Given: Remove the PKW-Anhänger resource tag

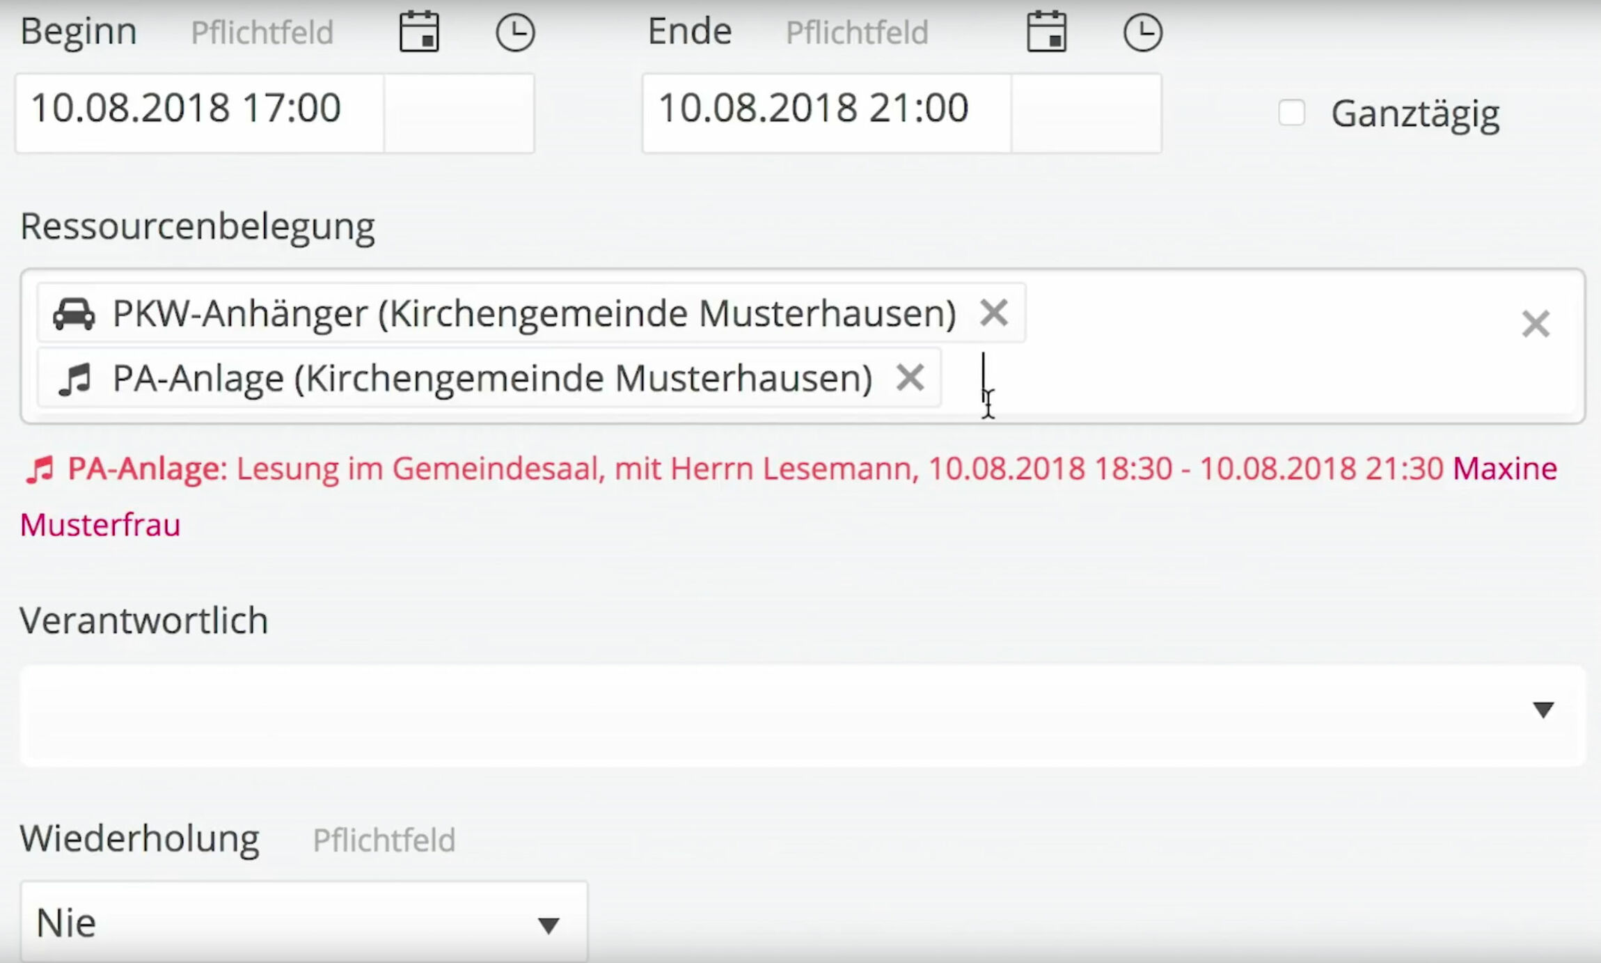Looking at the screenshot, I should [994, 313].
